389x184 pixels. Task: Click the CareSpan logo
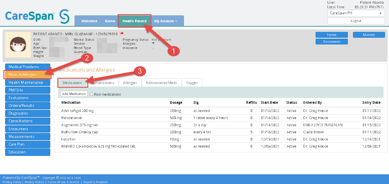[x=37, y=16]
